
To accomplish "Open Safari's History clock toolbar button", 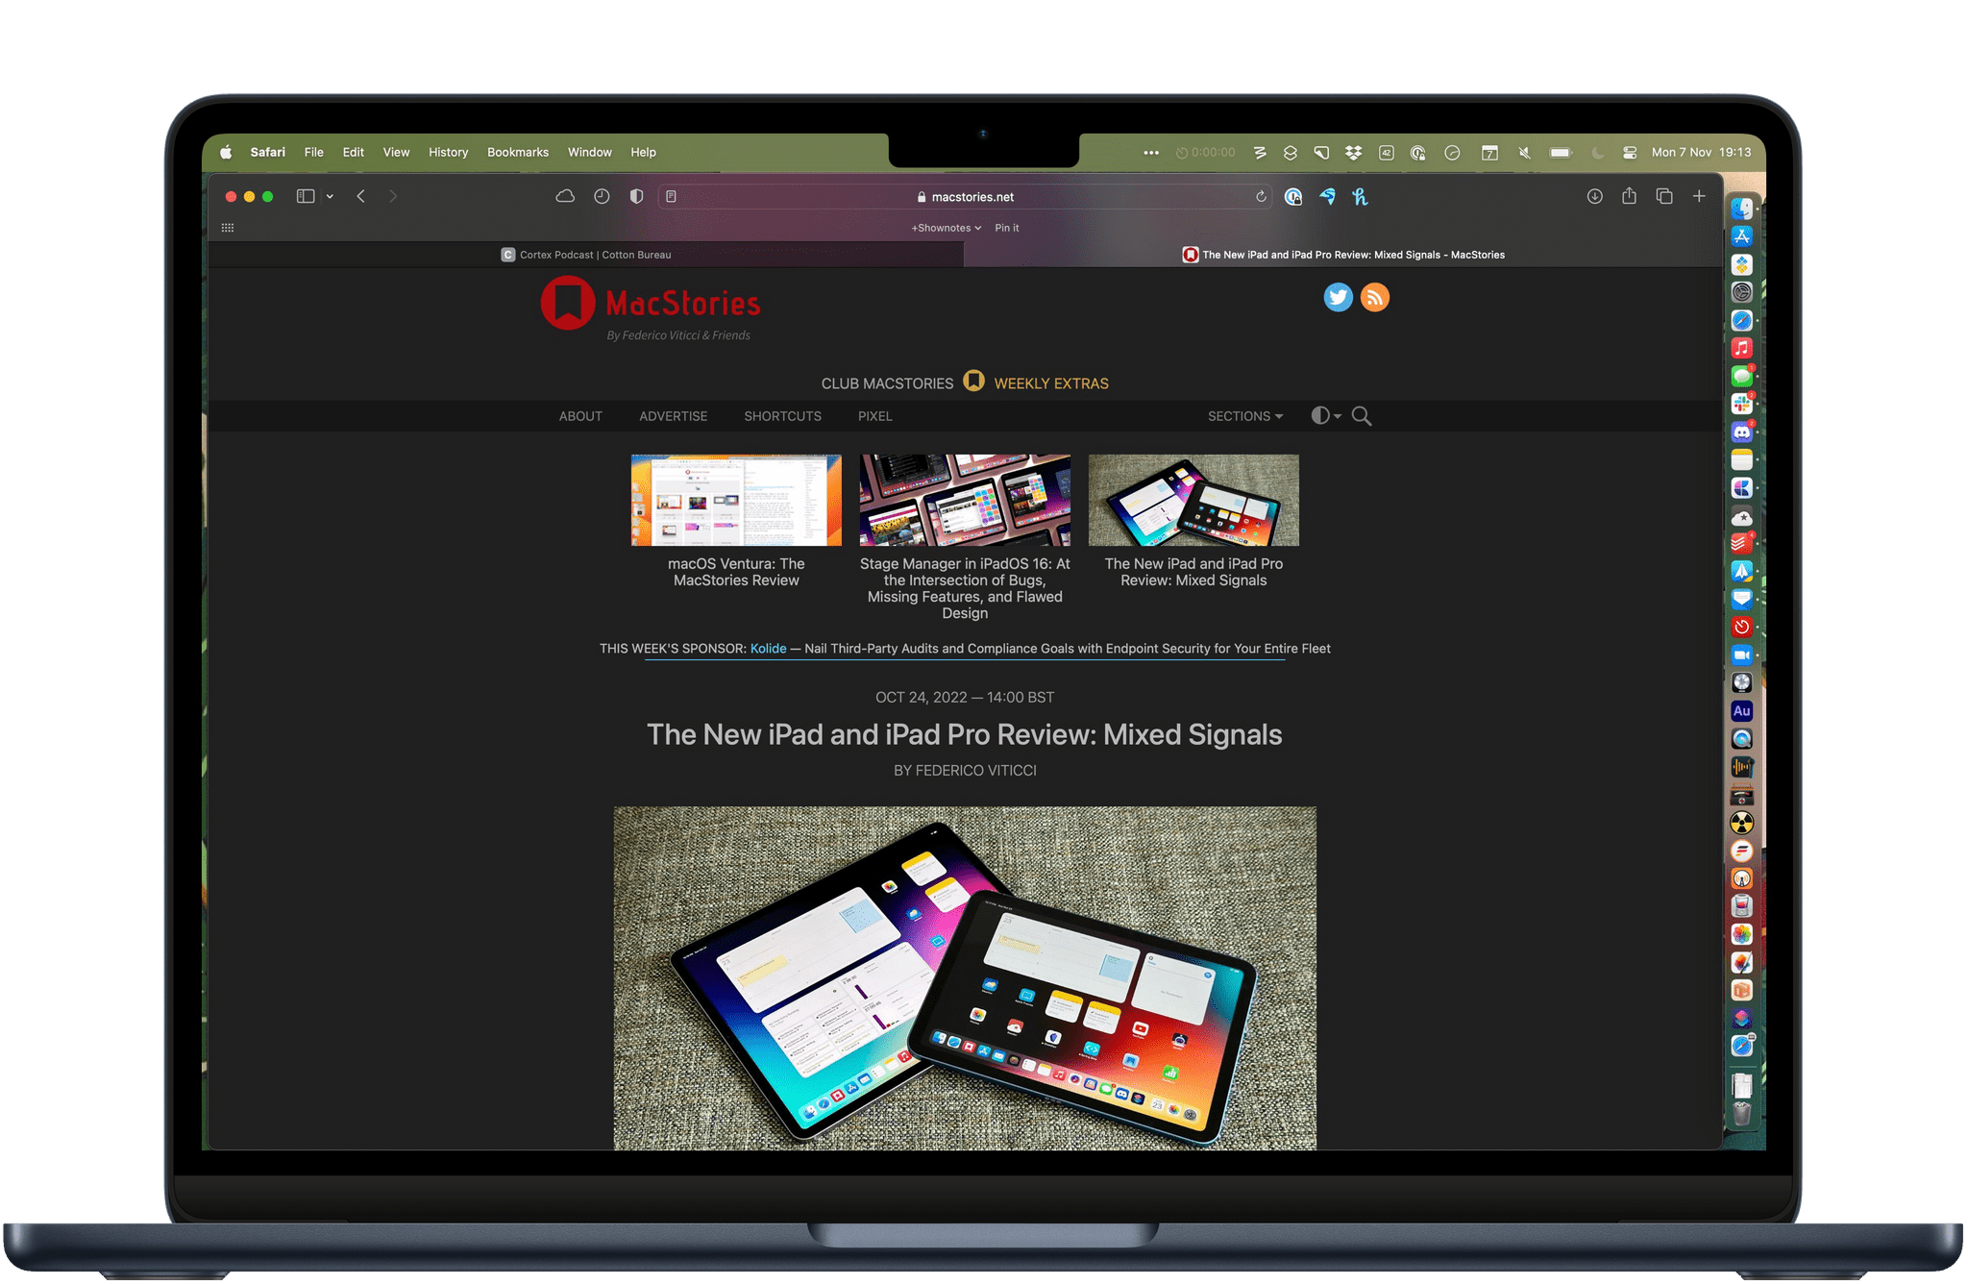I will [602, 196].
